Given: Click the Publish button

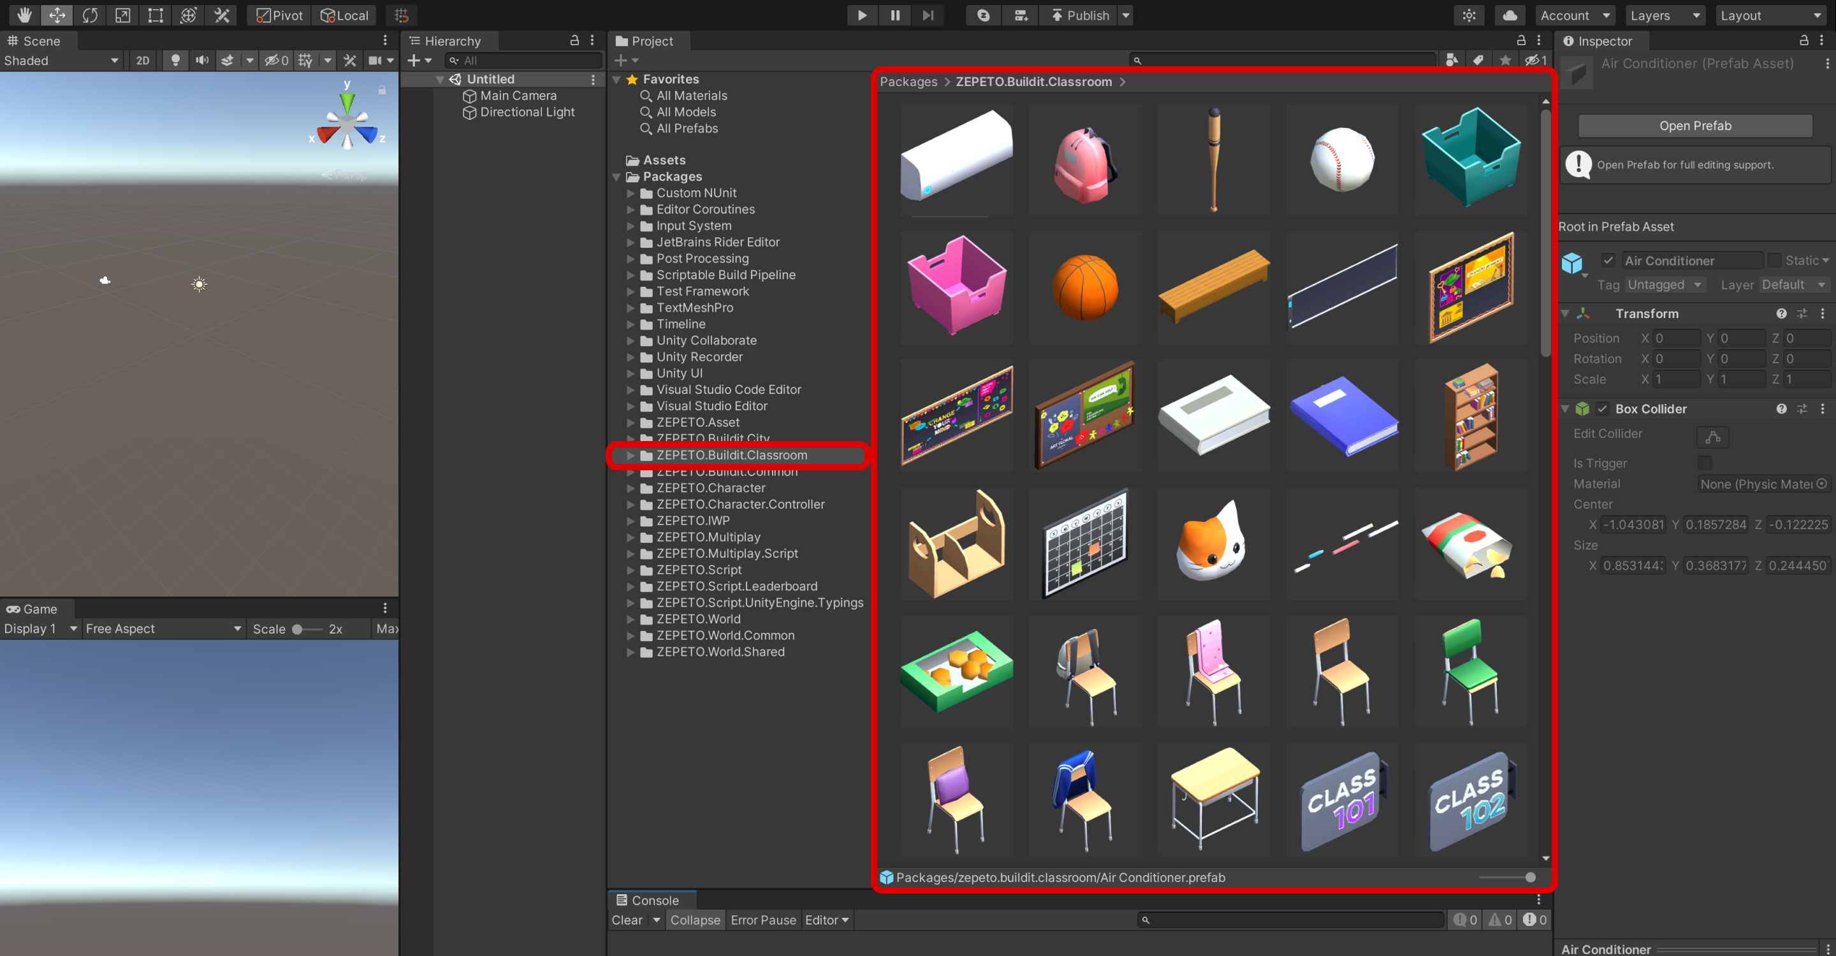Looking at the screenshot, I should [1080, 15].
